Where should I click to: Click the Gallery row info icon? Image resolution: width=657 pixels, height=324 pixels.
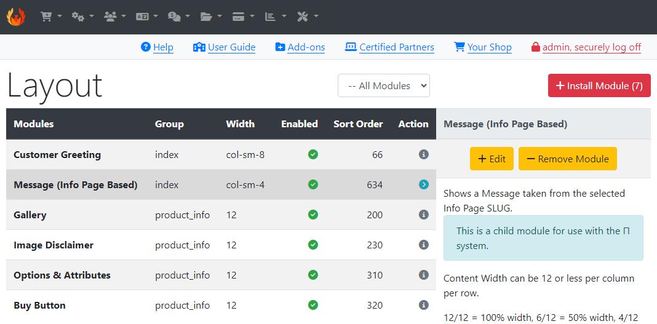point(424,215)
